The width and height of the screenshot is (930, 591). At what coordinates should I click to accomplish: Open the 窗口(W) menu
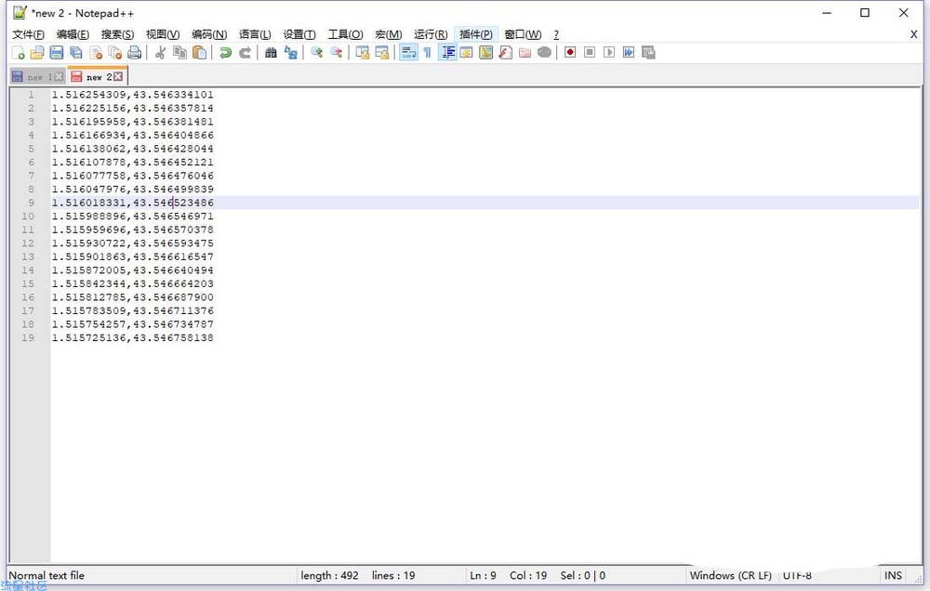(x=523, y=34)
